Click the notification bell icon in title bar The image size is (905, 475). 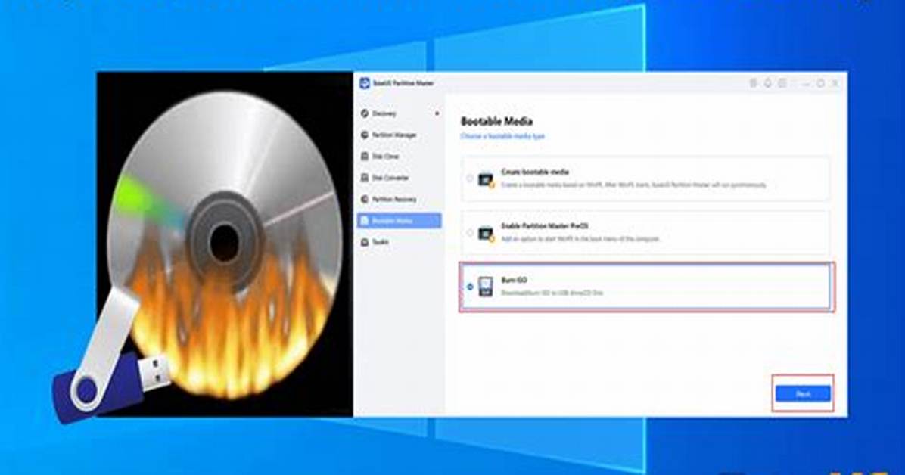(x=767, y=84)
